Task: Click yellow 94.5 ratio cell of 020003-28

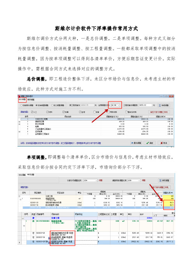Action: pos(168,203)
